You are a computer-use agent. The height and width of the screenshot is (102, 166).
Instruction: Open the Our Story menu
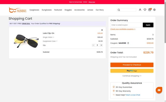point(100,10)
